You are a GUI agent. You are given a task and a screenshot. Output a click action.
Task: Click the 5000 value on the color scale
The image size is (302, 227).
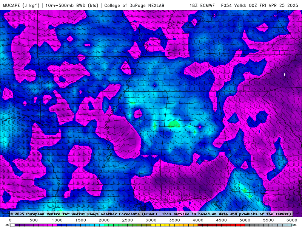point(245,220)
